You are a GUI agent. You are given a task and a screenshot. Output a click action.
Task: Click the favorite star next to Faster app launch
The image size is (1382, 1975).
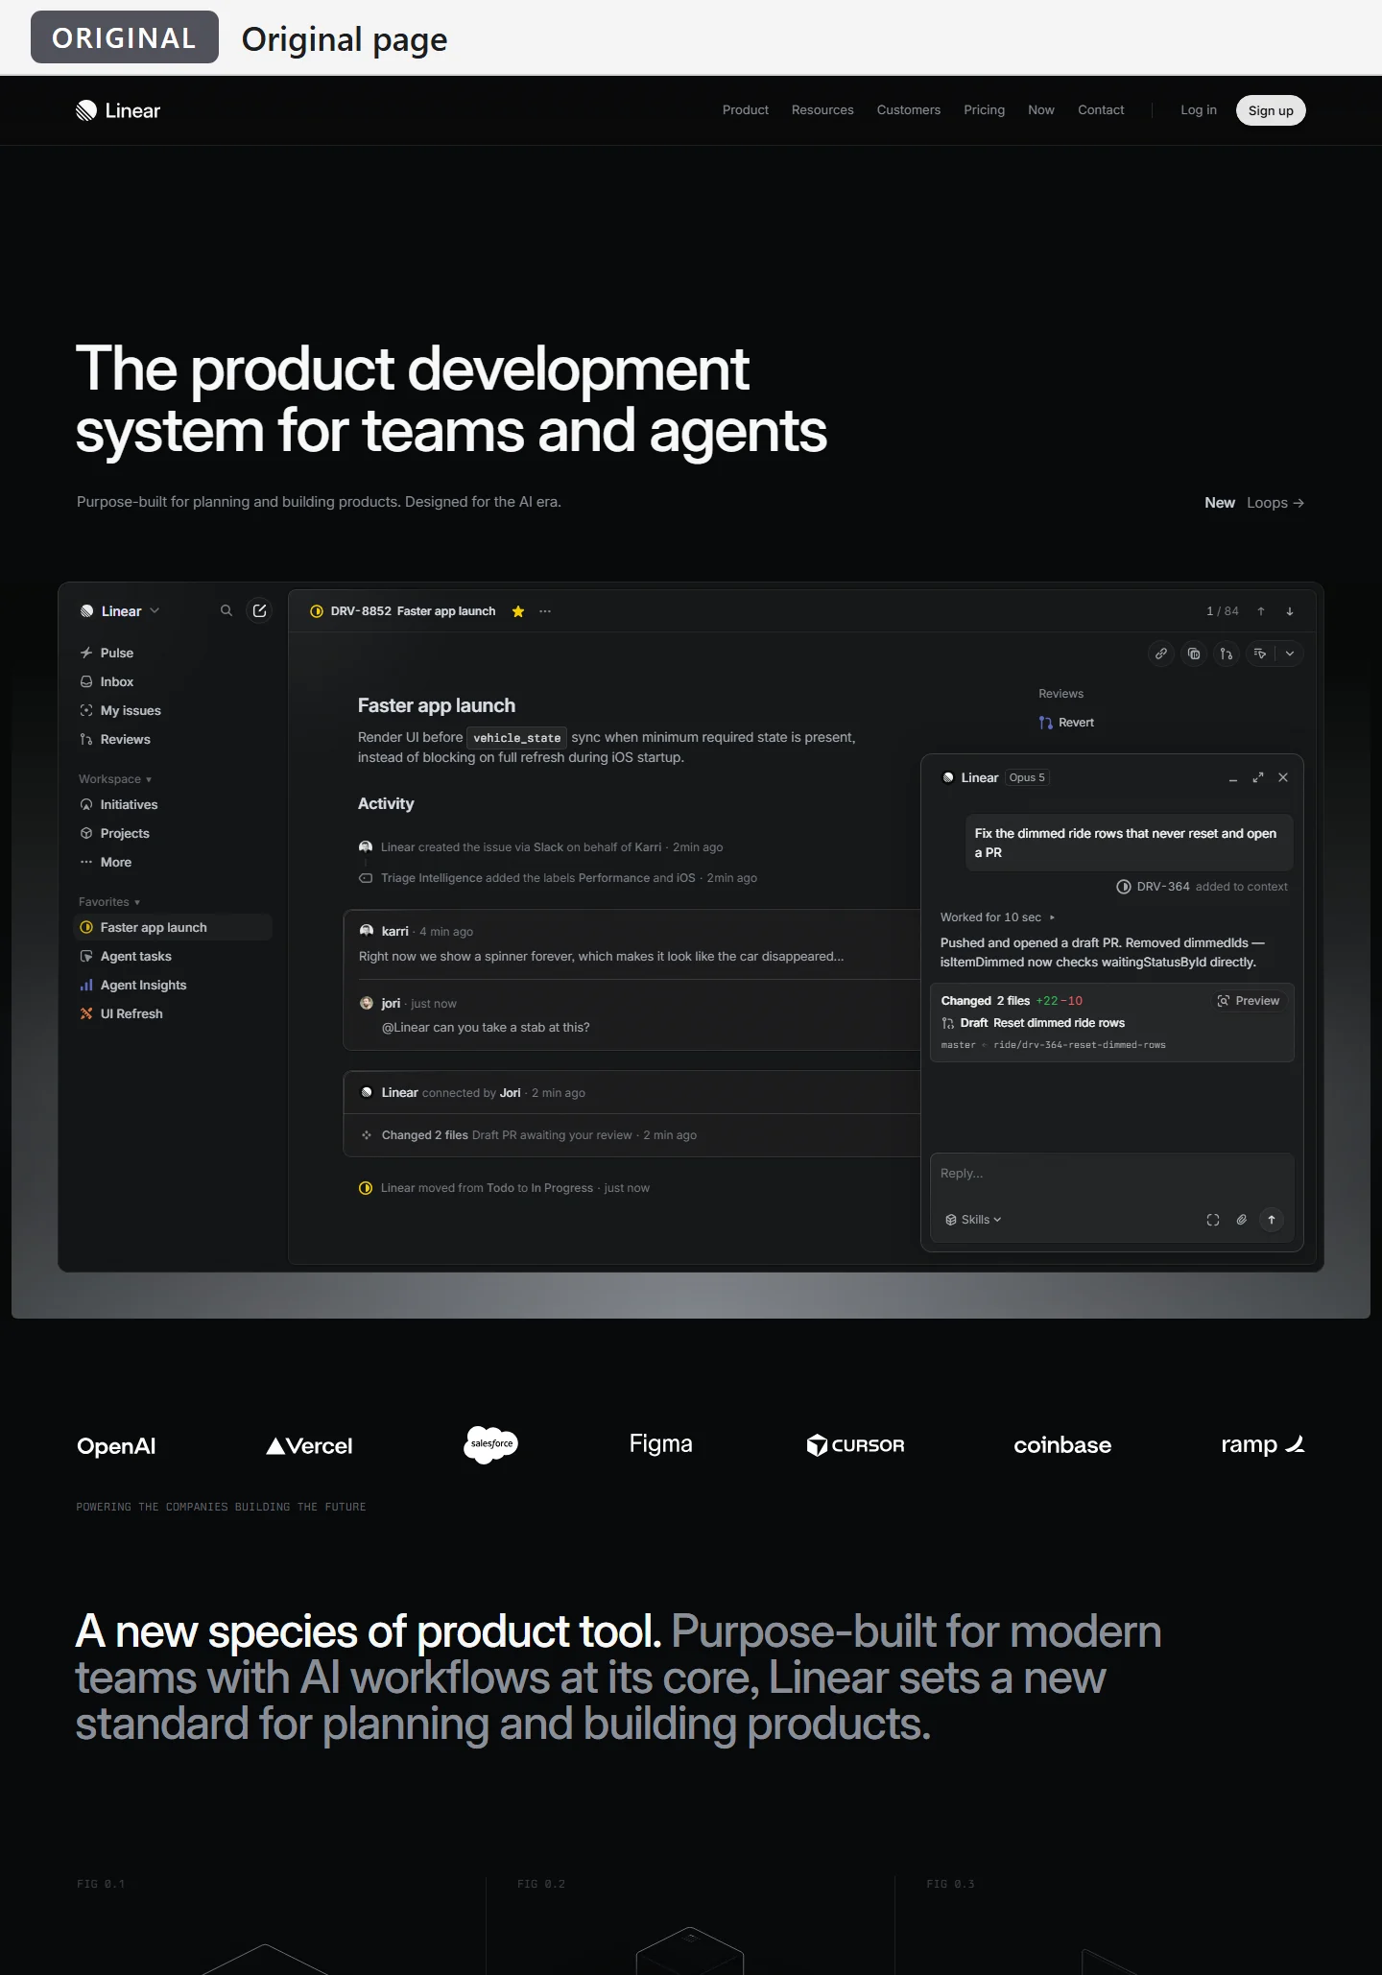pos(518,611)
